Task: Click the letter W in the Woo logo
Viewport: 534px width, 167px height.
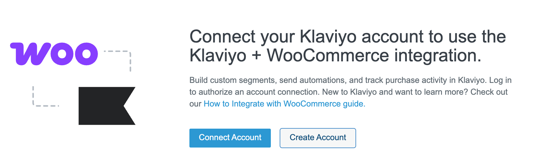Action: [30, 54]
